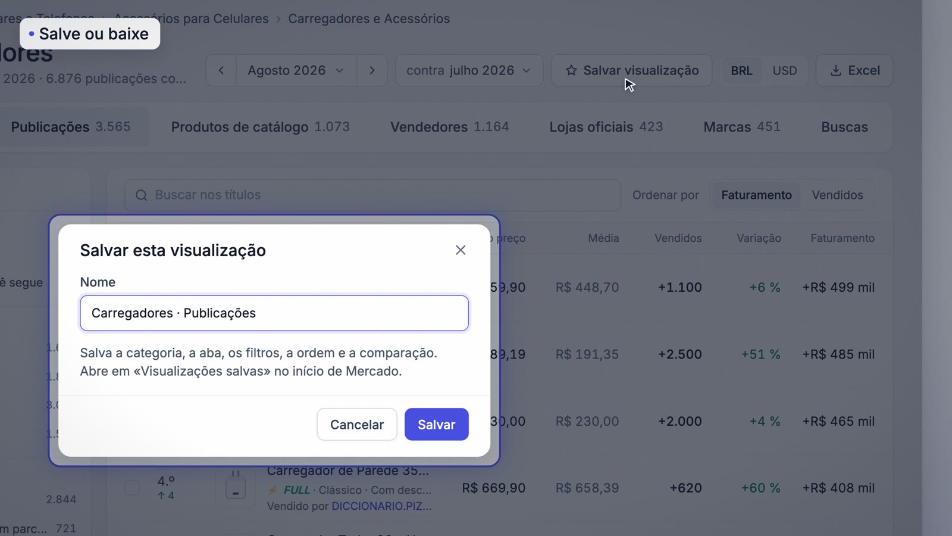Sort by Vendidos

click(837, 195)
